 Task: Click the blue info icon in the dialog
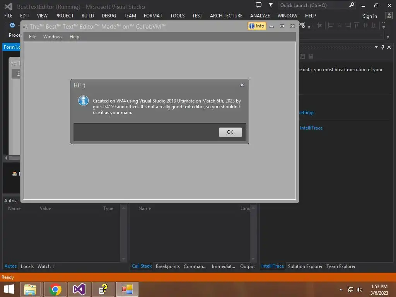click(x=84, y=101)
